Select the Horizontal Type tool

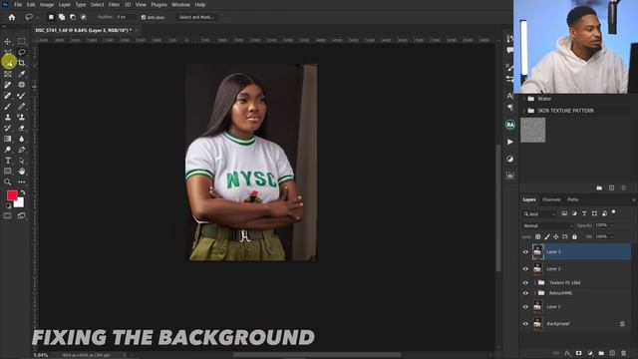pos(8,161)
